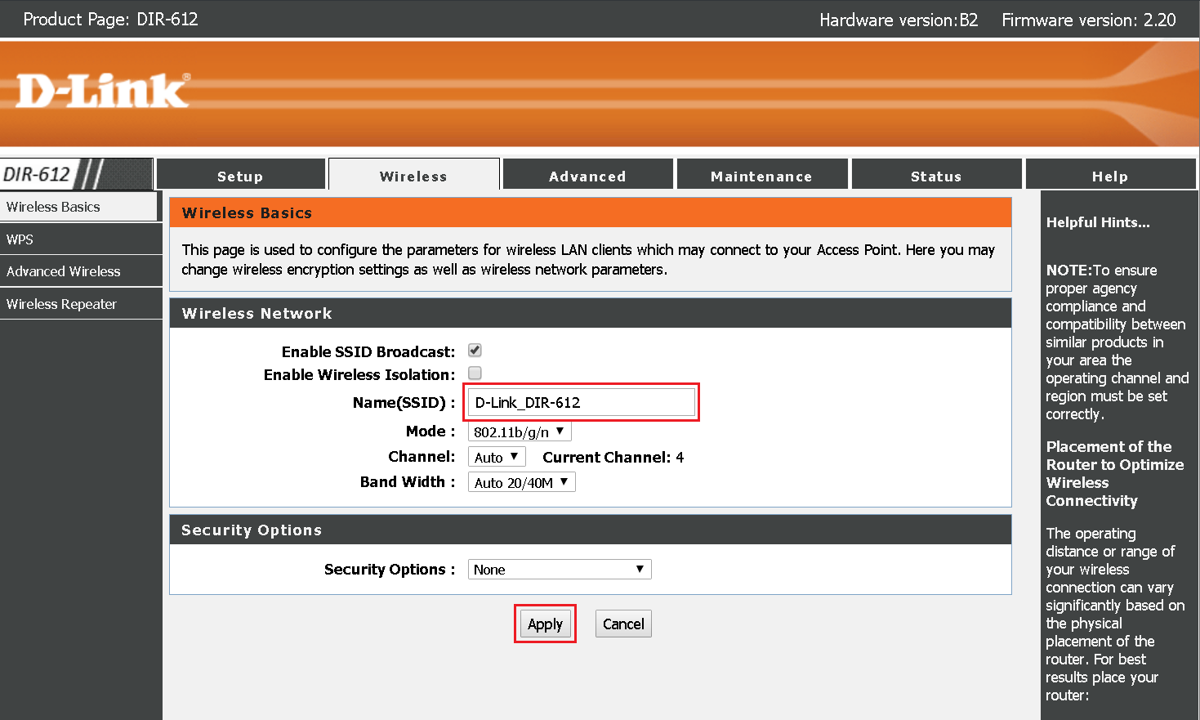Click the Current Channel: 4 text
Image resolution: width=1200 pixels, height=720 pixels.
613,458
